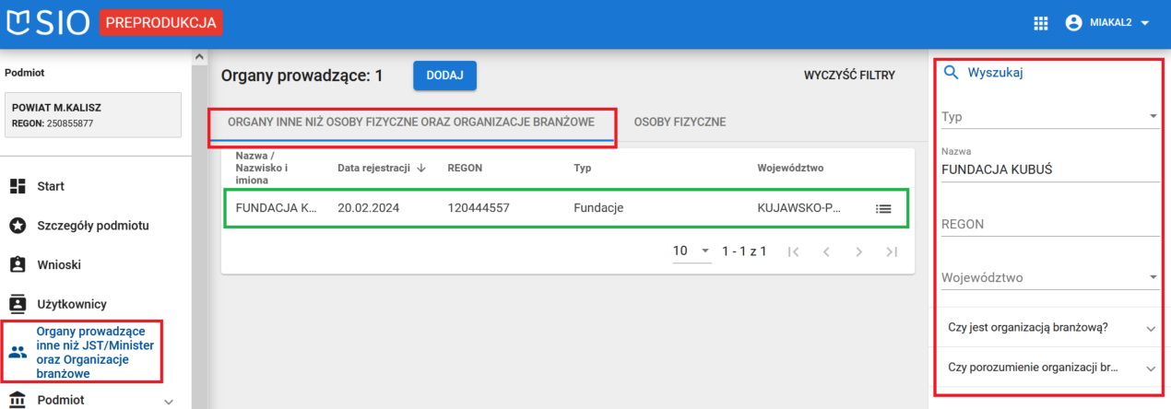
Task: Click WYCZYŚĆ FILTRY to clear filters
Action: pos(849,76)
